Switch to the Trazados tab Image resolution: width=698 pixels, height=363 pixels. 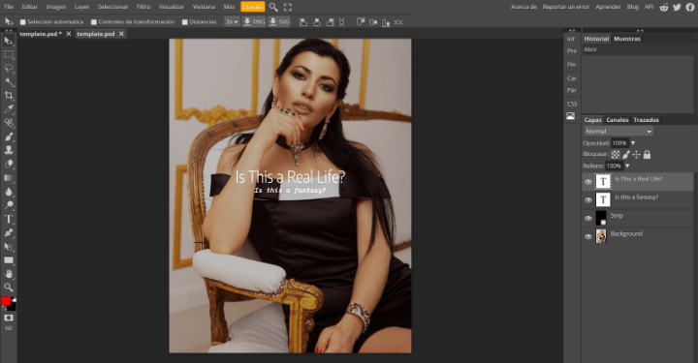(x=646, y=120)
